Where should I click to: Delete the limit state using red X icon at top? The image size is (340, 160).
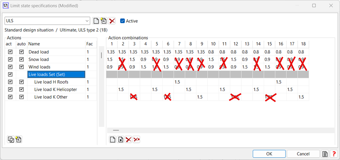pyautogui.click(x=112, y=21)
